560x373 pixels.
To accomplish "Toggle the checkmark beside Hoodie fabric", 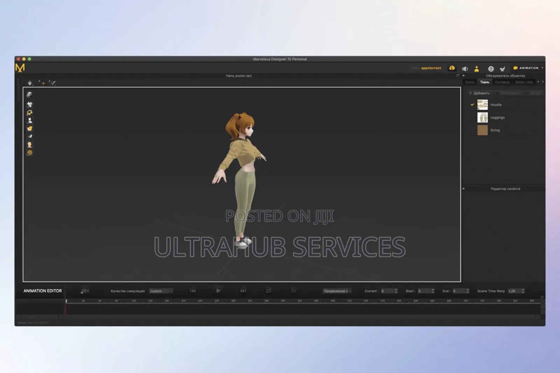I will pos(472,105).
